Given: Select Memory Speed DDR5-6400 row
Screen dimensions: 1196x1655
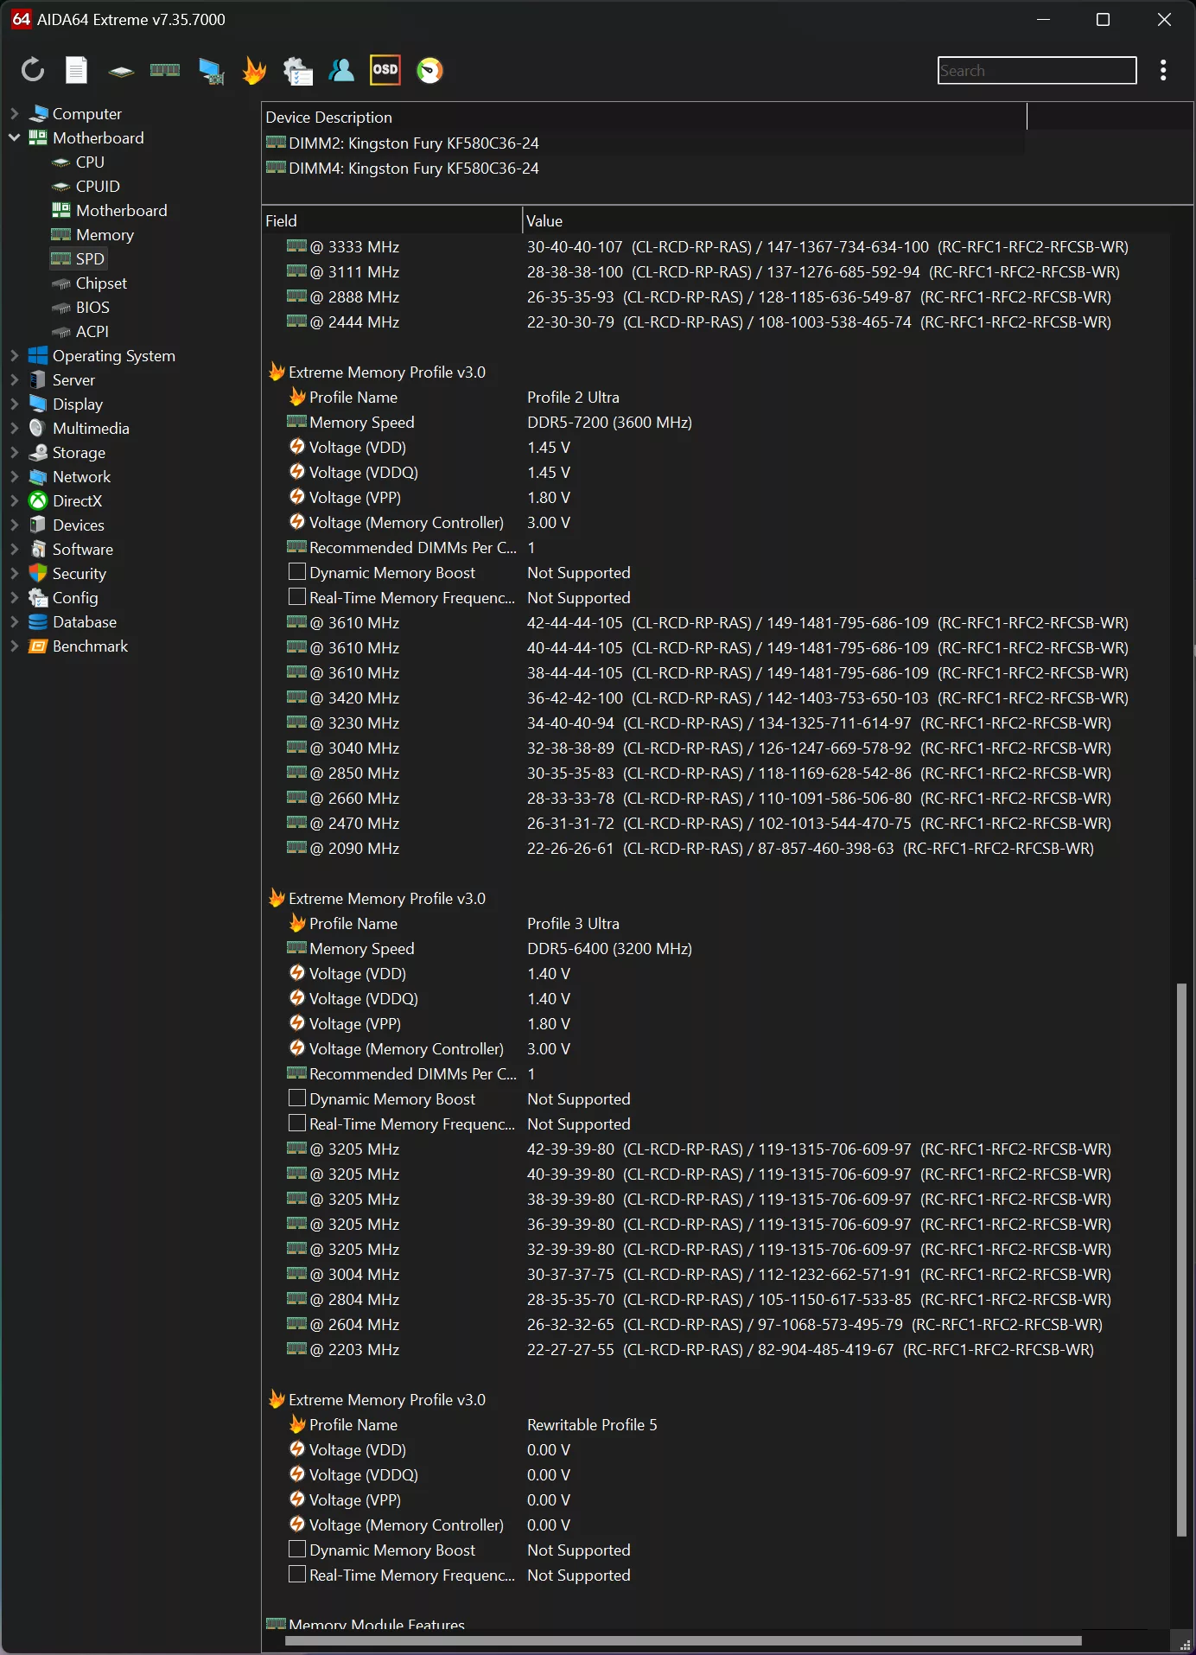Looking at the screenshot, I should [716, 949].
